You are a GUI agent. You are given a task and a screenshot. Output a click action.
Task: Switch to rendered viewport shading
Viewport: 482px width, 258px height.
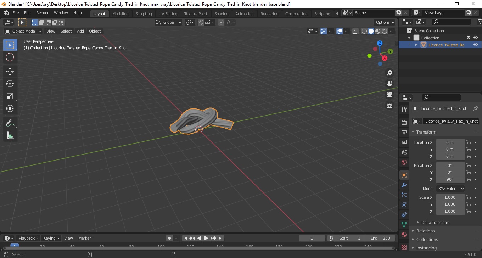(x=385, y=31)
